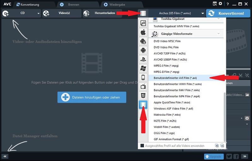Click 'Dateien hinzufügen oder ziehen' button
Screen dimensions: 252x161
click(92, 97)
